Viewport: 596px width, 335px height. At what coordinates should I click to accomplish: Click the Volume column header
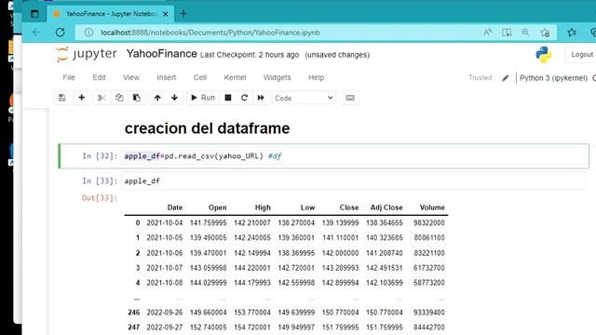[x=432, y=208]
